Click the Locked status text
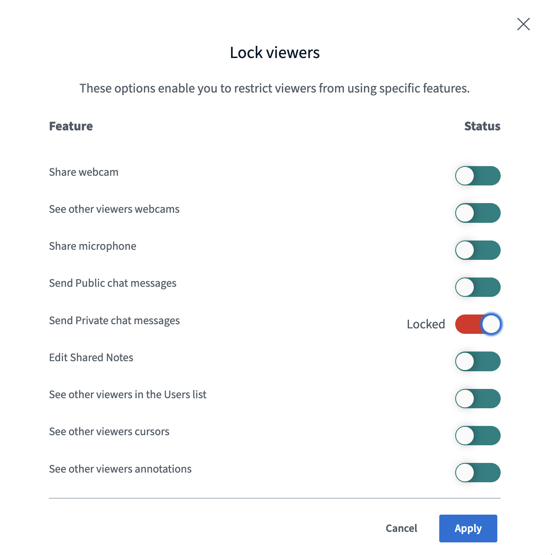 coord(426,324)
